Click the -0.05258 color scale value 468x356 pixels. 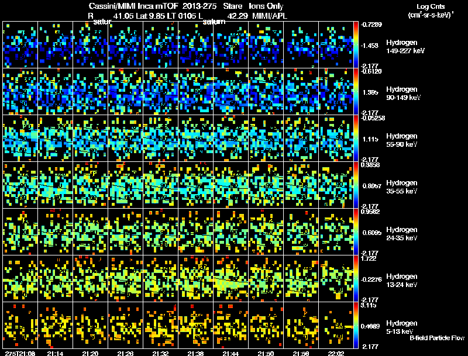click(373, 118)
